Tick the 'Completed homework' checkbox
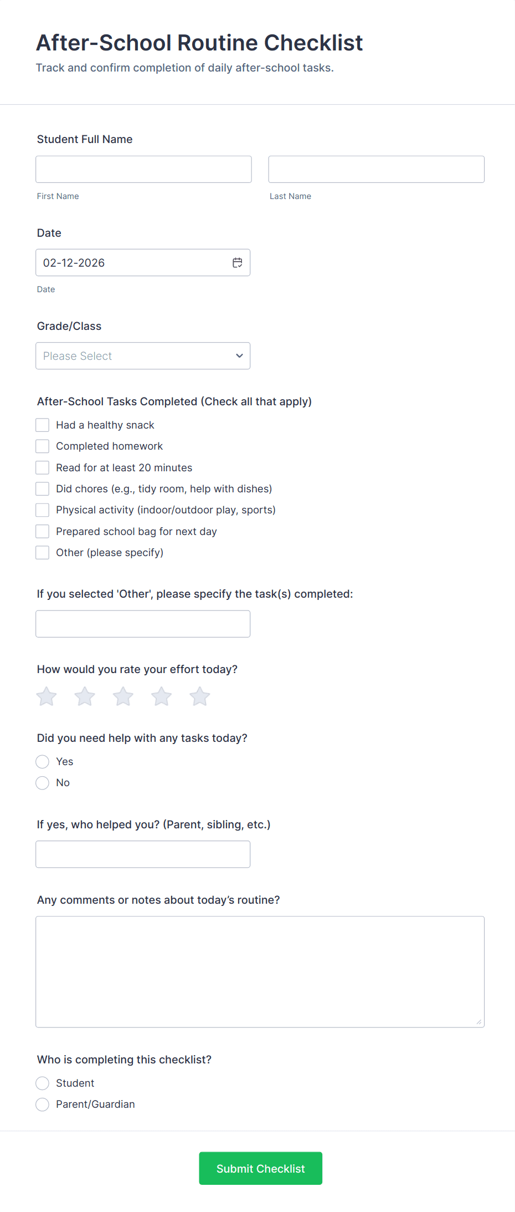515x1212 pixels. click(x=43, y=446)
